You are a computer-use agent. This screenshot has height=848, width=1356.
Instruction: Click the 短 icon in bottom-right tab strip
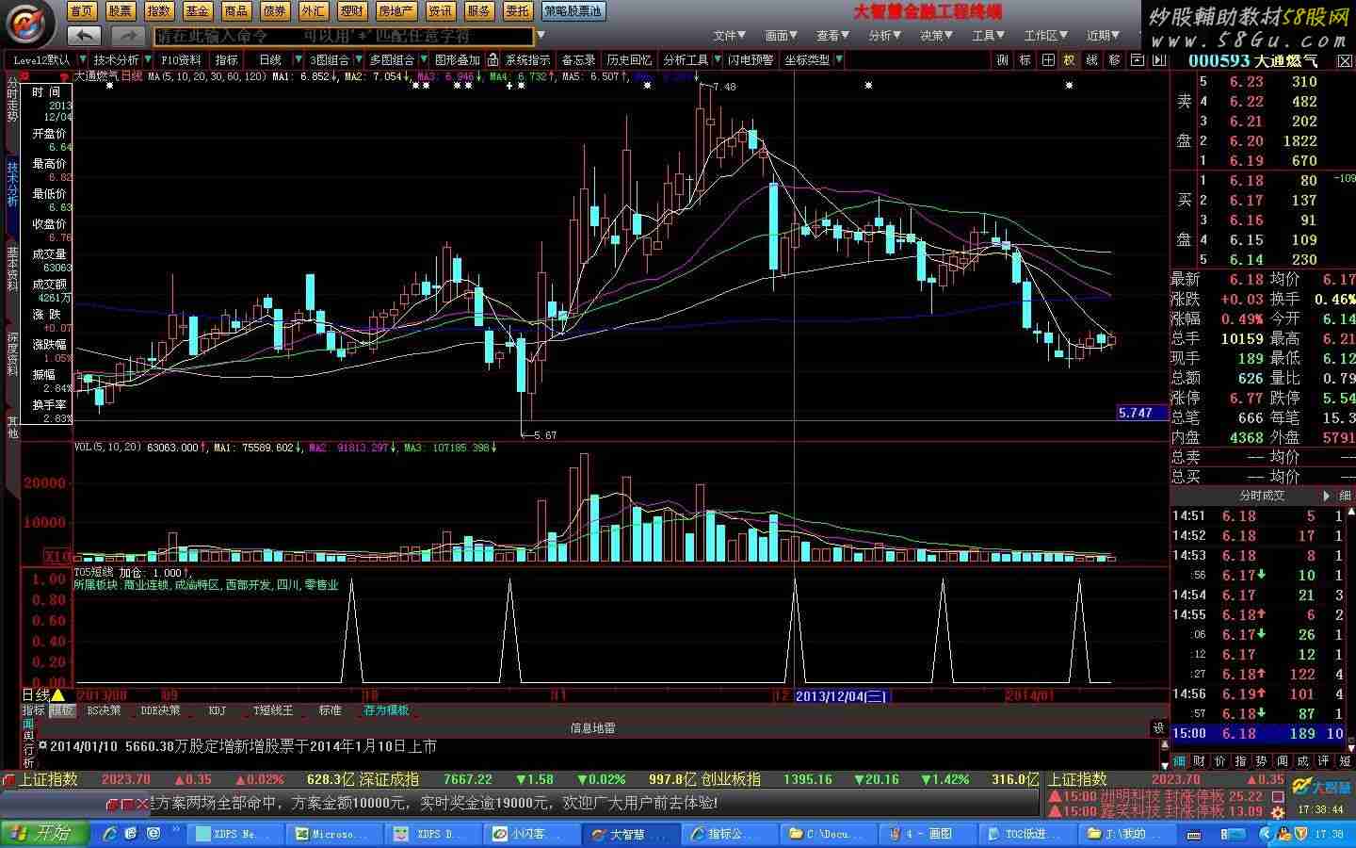[1345, 760]
